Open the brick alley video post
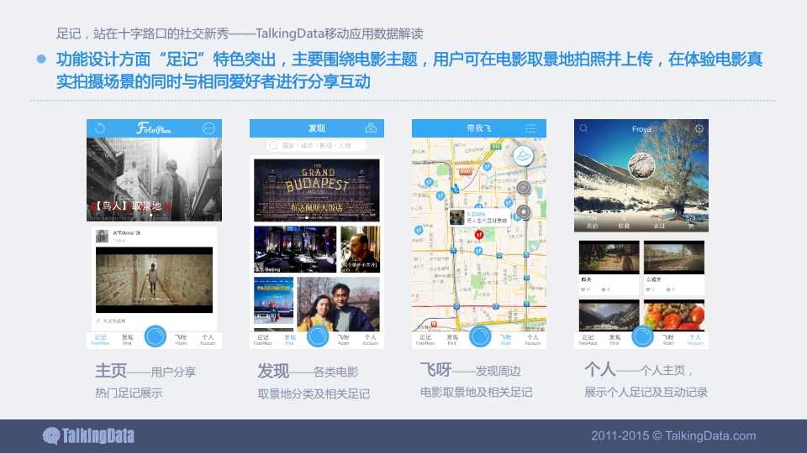The width and height of the screenshot is (807, 453). click(x=155, y=280)
